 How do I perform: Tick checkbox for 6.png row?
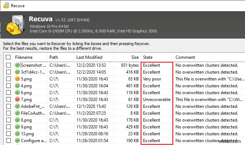click(x=8, y=93)
